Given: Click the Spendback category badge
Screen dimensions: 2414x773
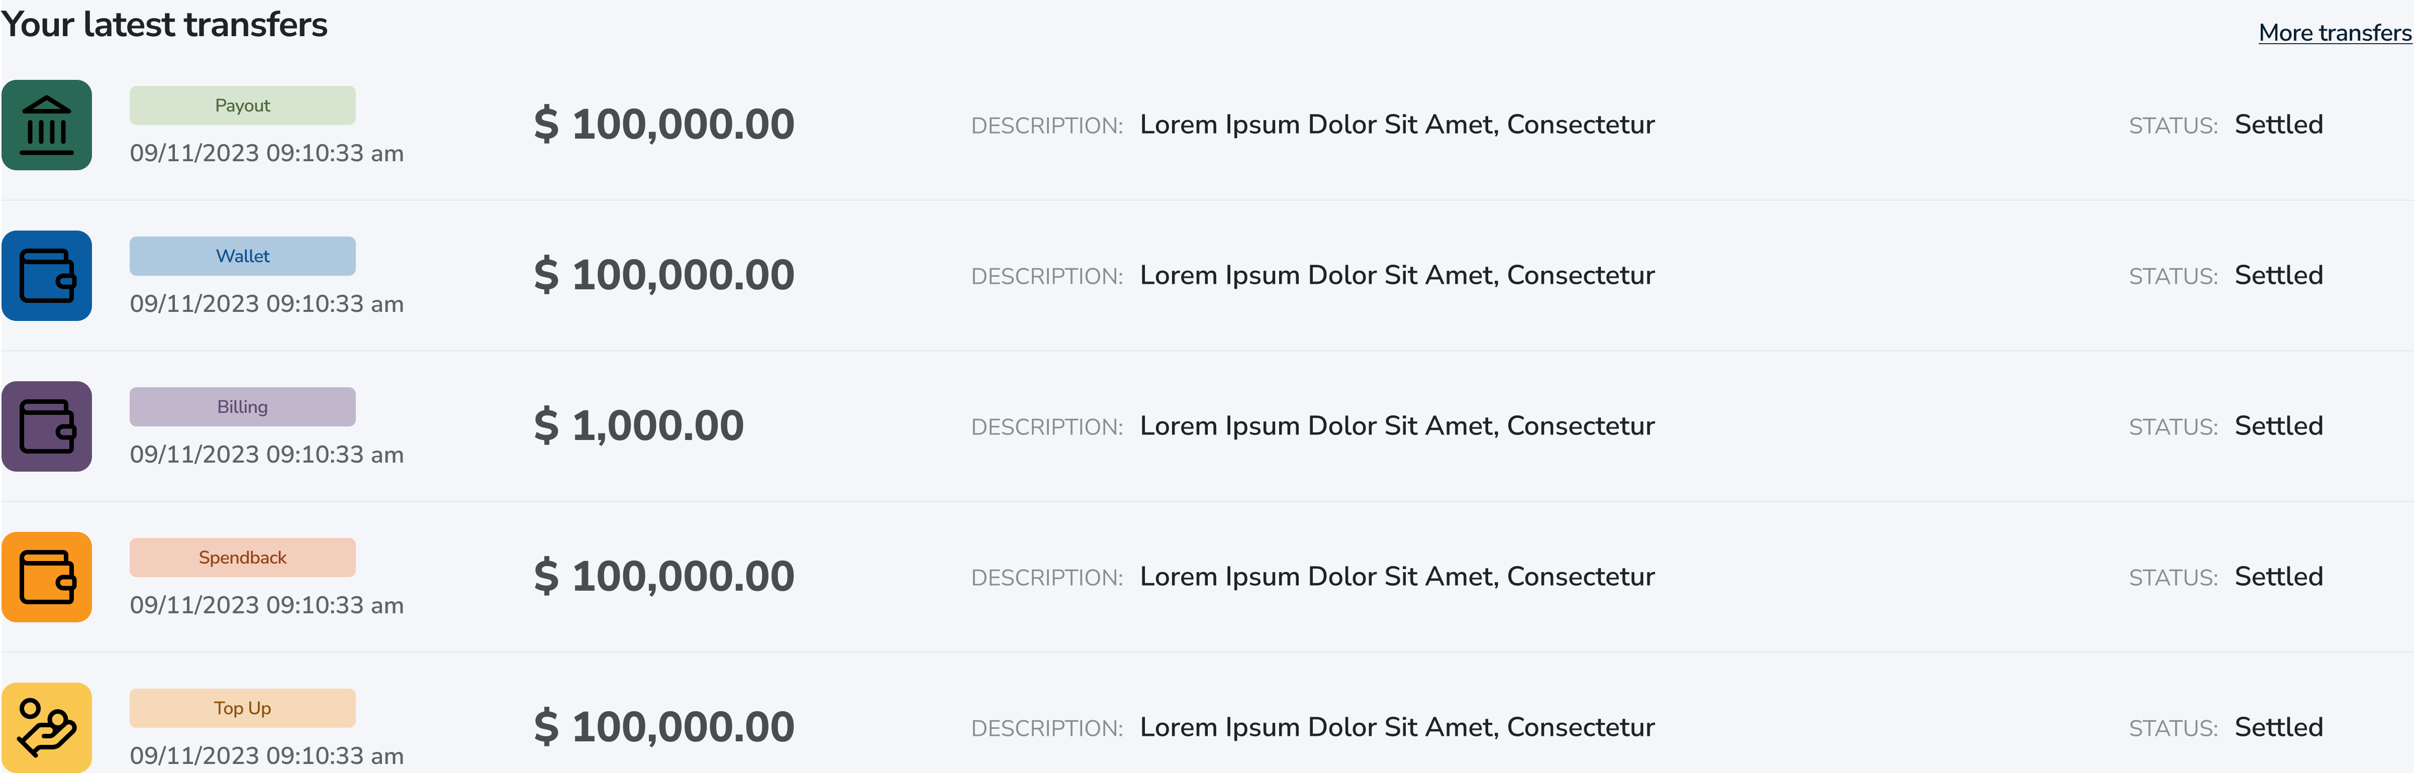Looking at the screenshot, I should pyautogui.click(x=242, y=557).
